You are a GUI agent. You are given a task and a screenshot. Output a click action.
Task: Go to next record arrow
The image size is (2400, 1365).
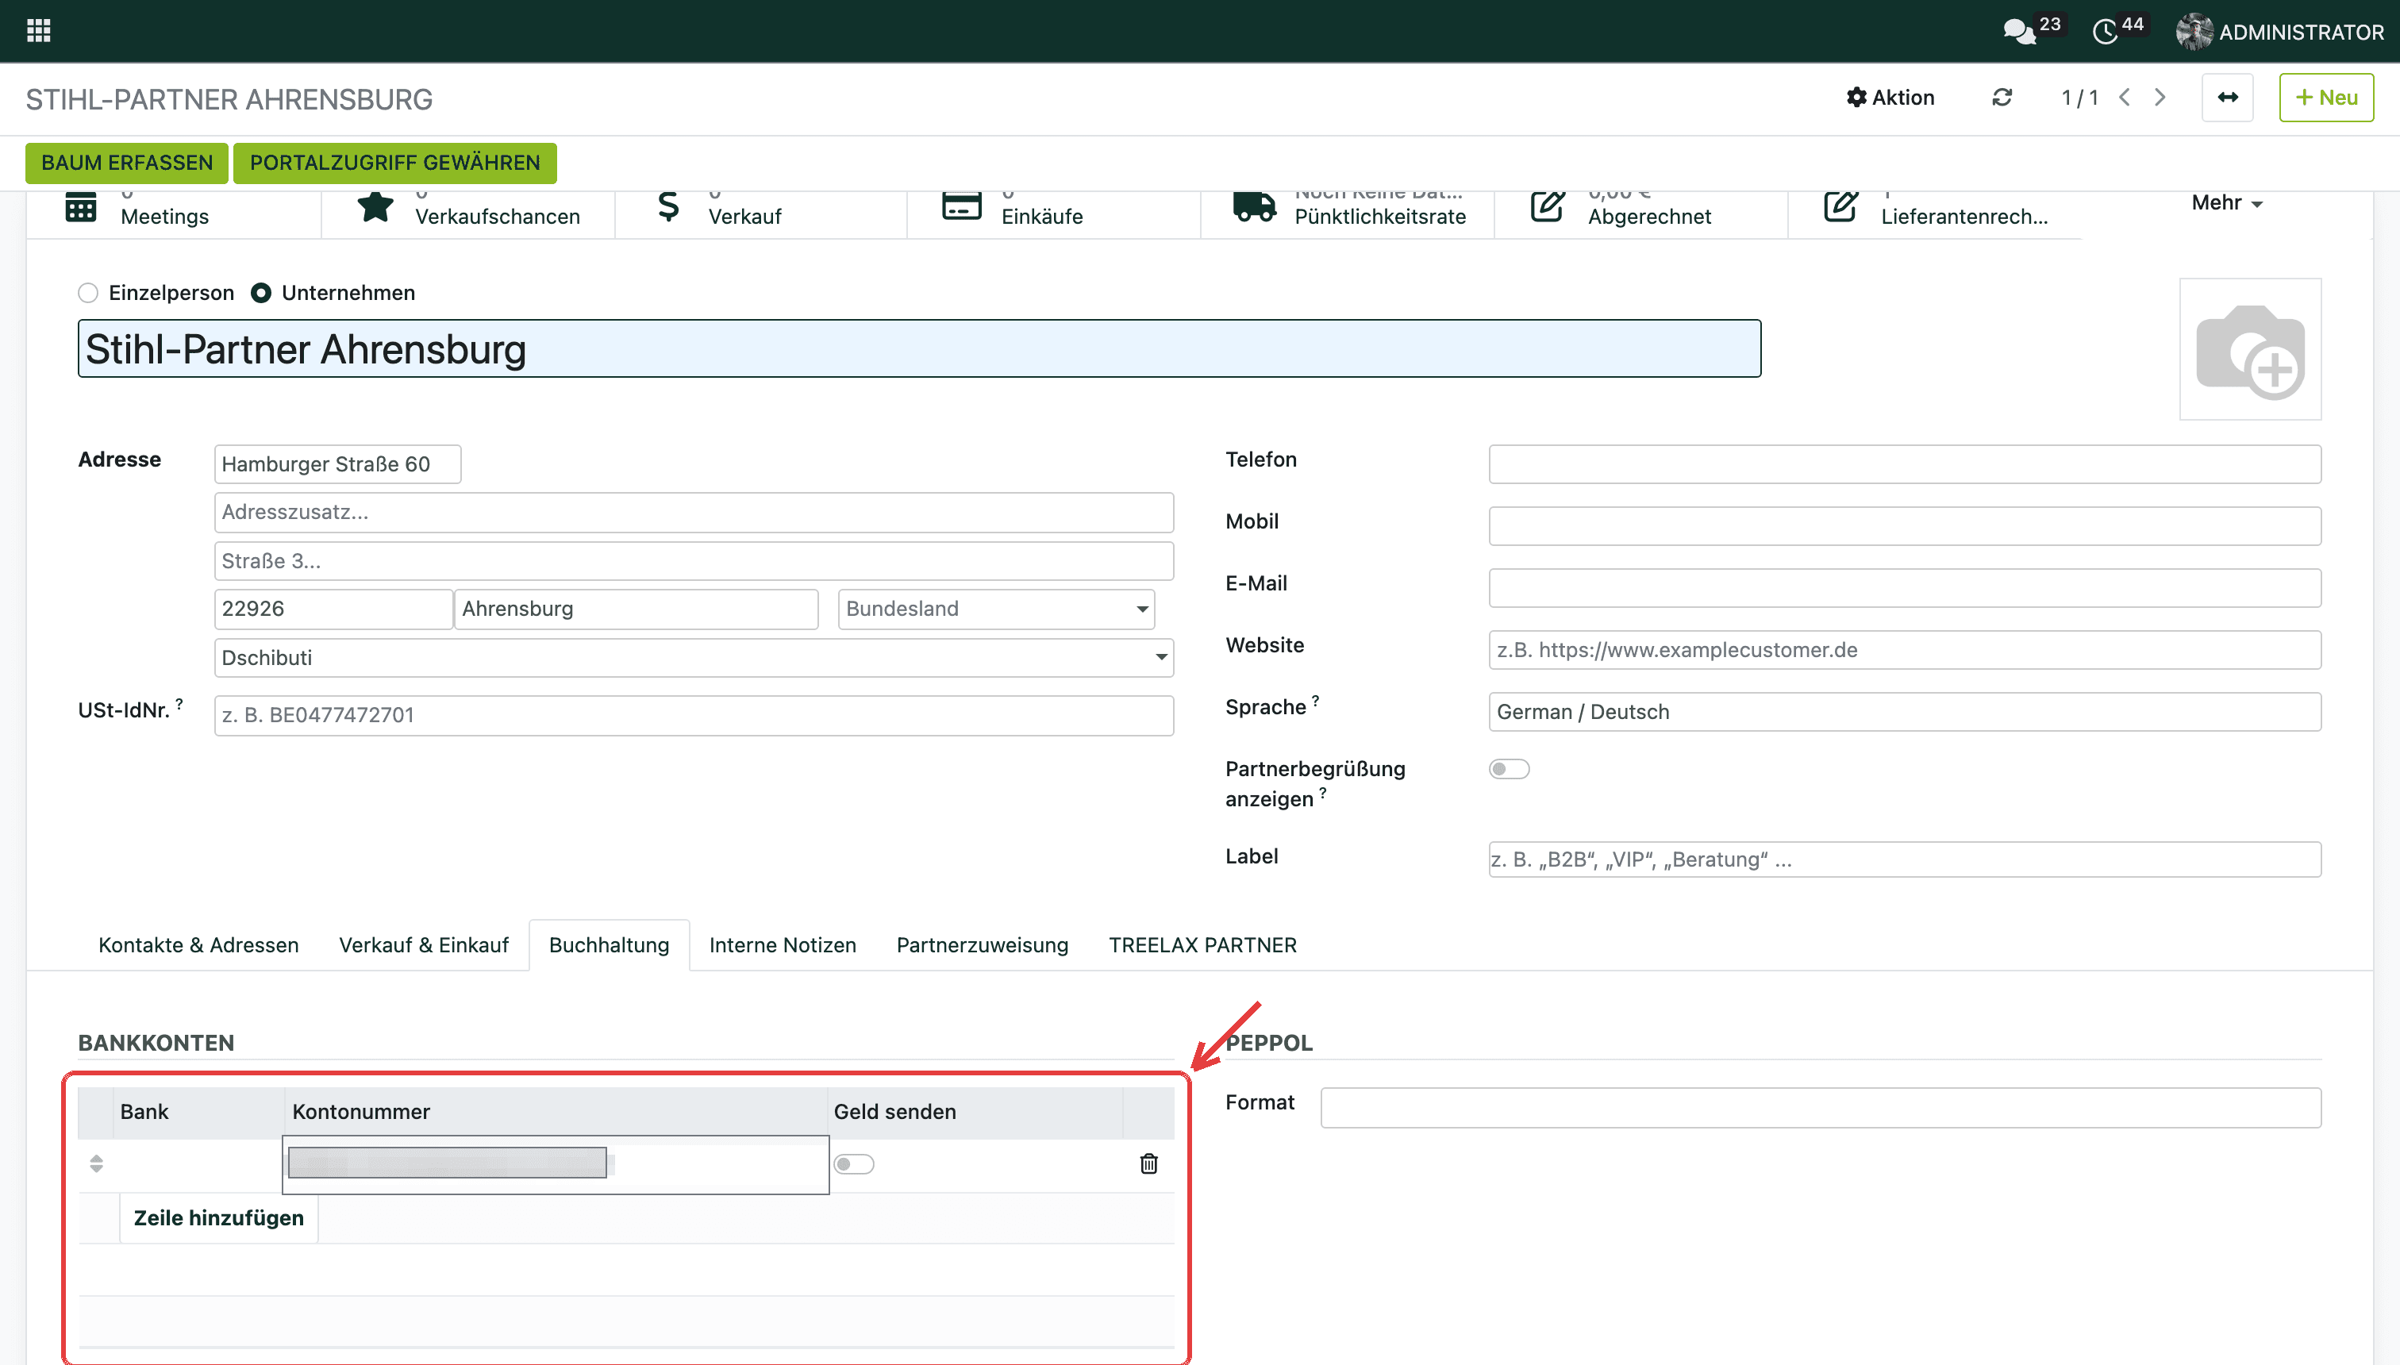click(x=2160, y=98)
